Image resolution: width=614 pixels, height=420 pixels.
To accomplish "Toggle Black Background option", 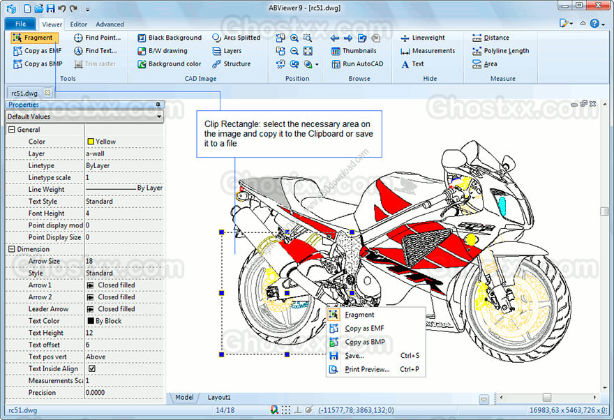I will tap(170, 38).
